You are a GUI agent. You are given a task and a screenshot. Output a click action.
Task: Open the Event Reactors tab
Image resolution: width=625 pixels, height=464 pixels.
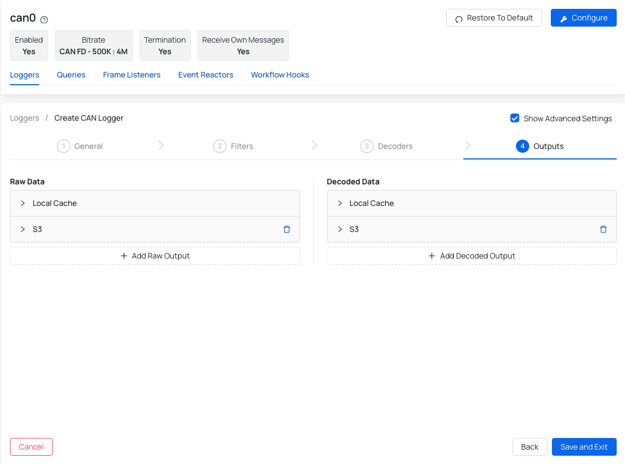[x=205, y=75]
